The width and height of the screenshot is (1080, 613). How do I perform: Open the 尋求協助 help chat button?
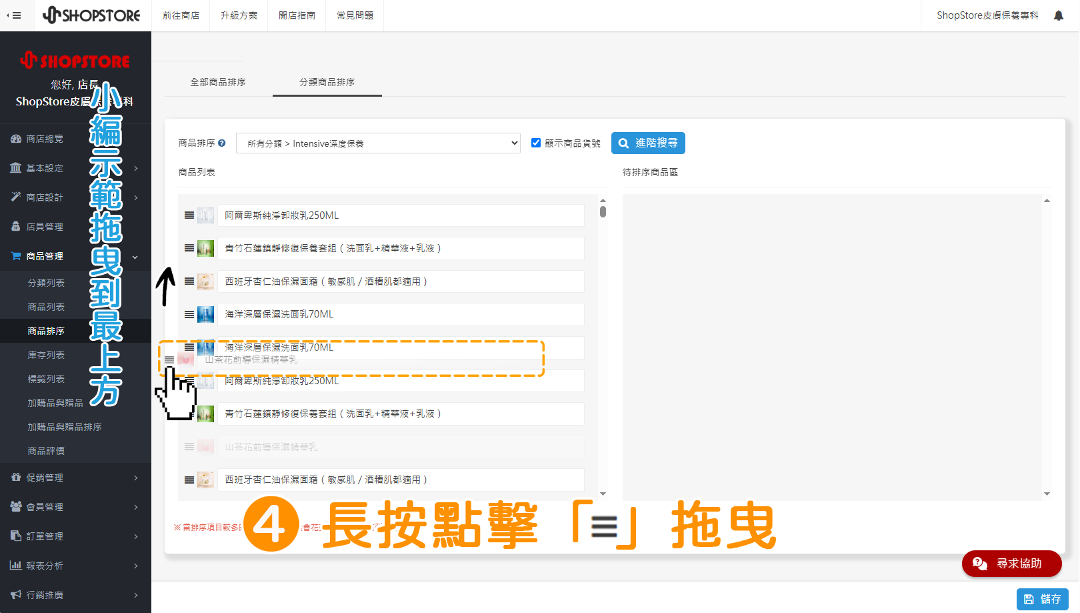point(1011,564)
